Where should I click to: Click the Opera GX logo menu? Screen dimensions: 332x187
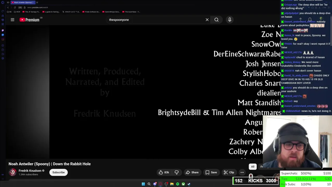(x=3, y=2)
